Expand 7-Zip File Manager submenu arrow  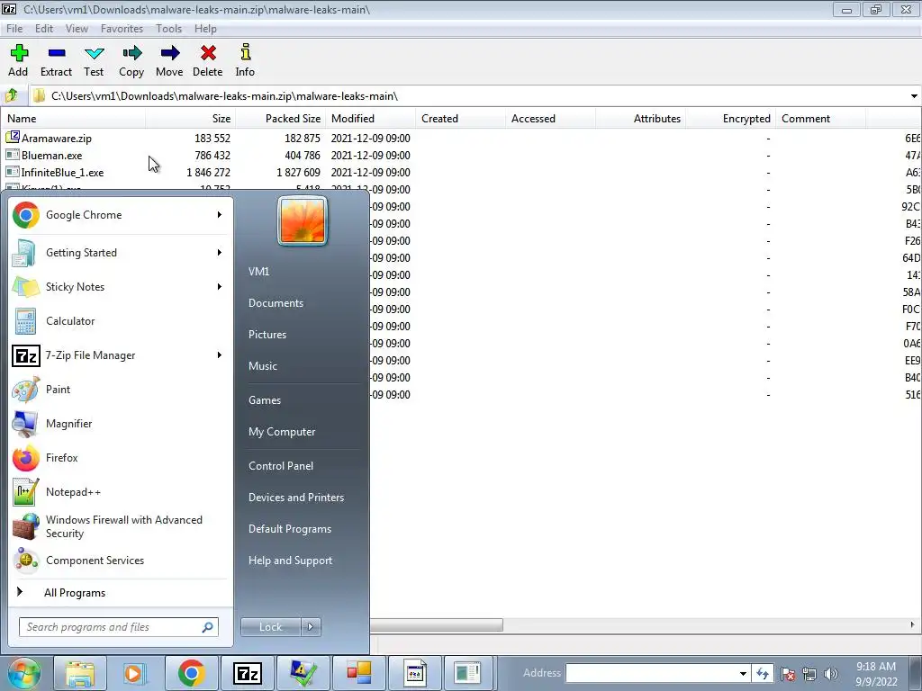(220, 354)
